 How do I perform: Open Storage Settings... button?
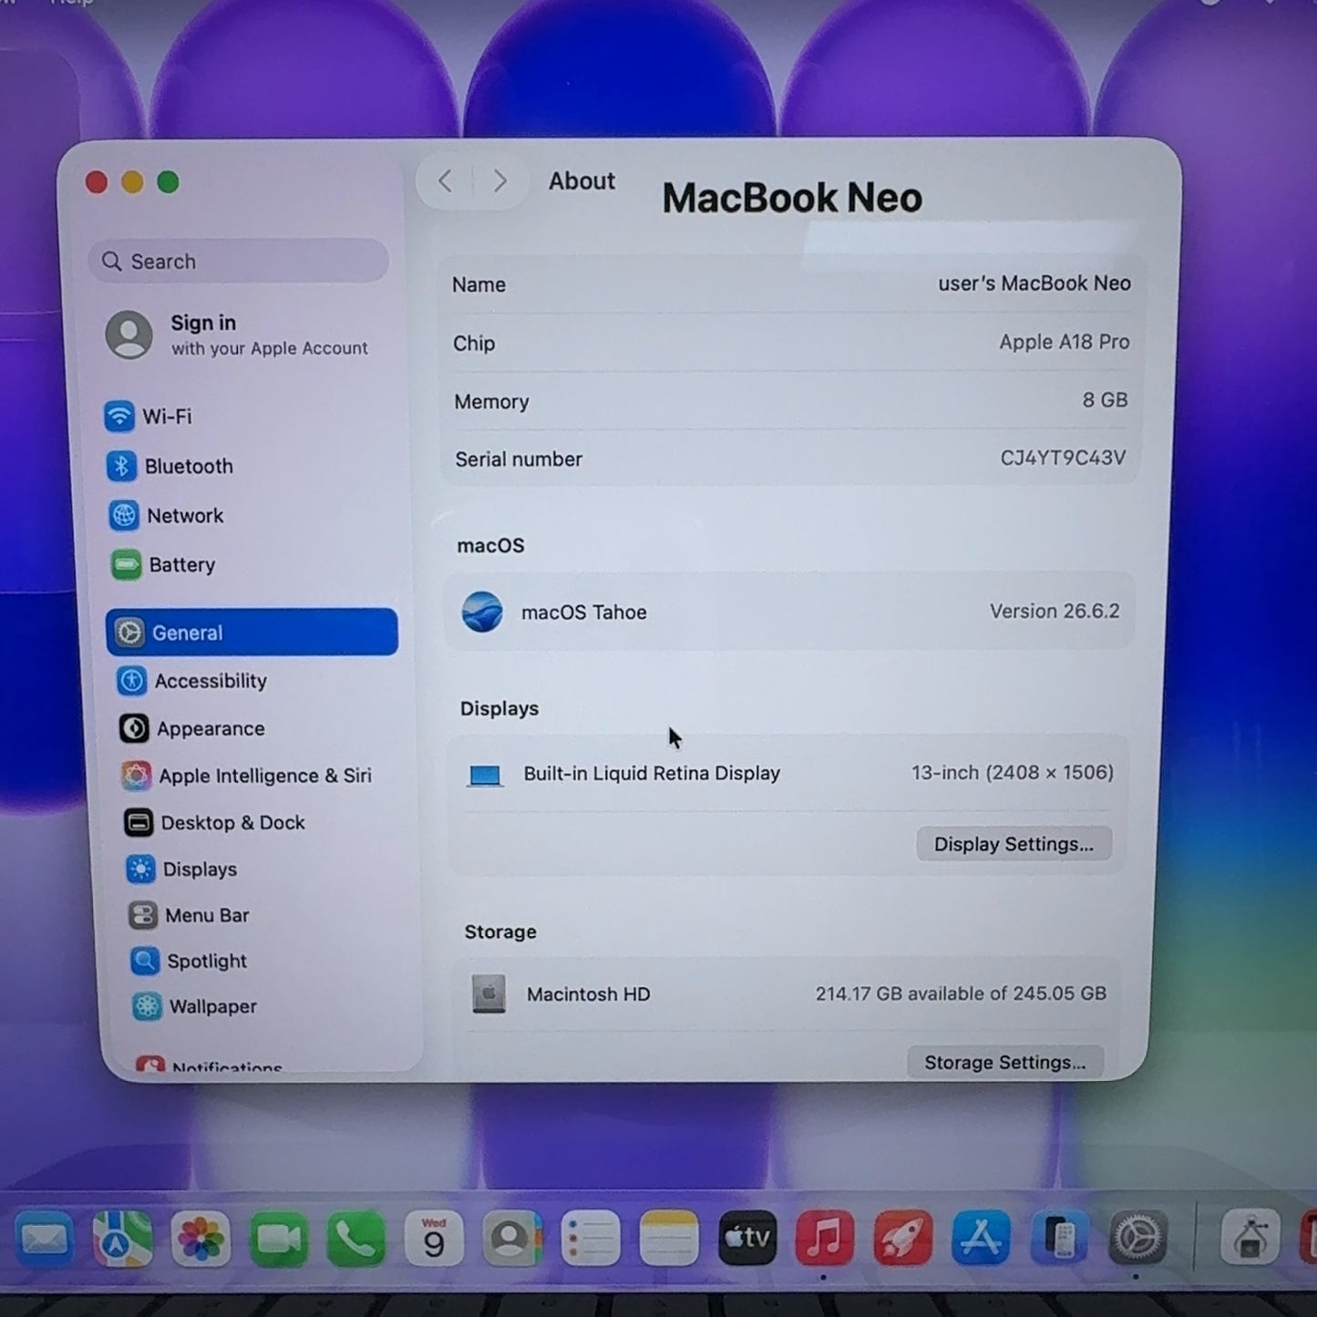click(1004, 1062)
